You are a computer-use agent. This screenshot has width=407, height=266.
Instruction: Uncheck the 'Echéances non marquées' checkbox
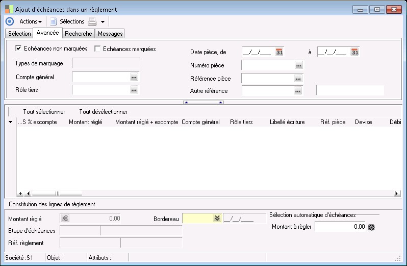point(19,49)
